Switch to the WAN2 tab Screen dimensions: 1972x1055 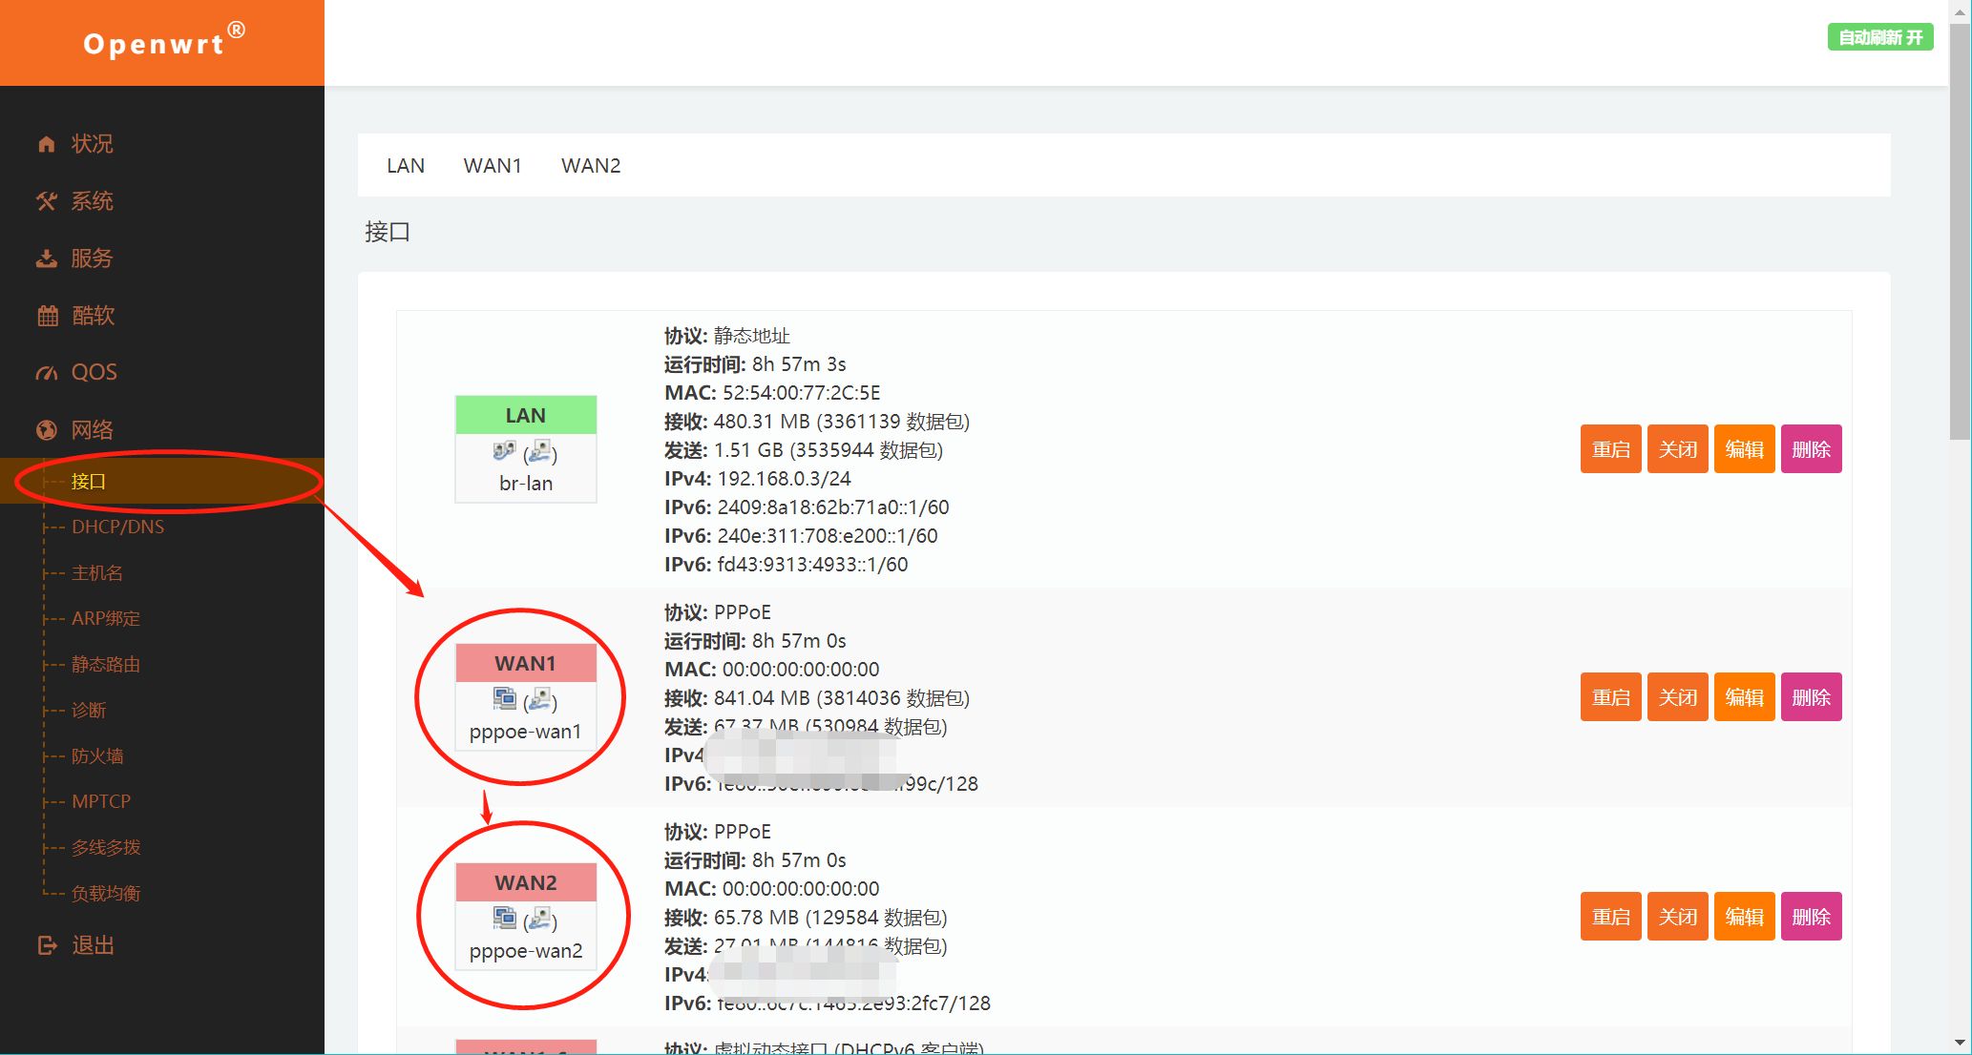click(x=591, y=166)
